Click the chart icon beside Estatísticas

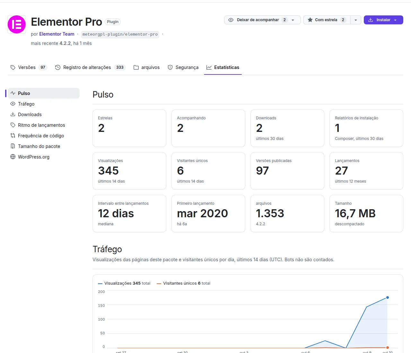tap(209, 67)
